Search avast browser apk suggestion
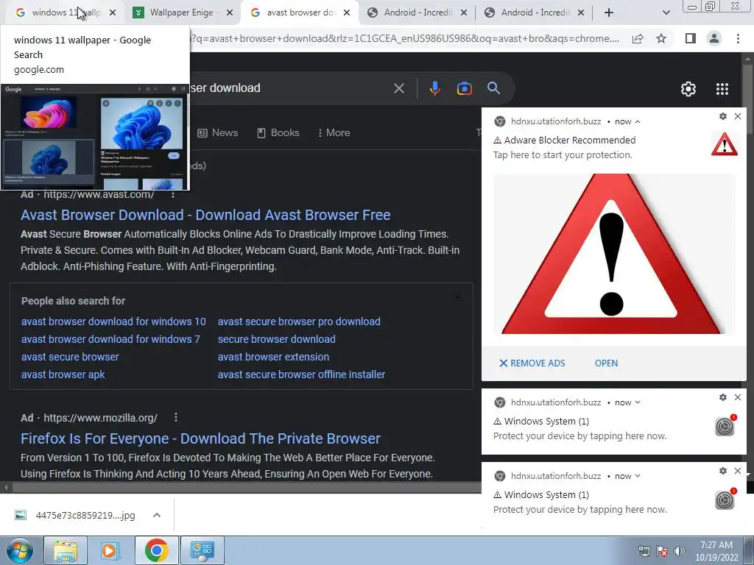This screenshot has width=754, height=565. point(63,374)
